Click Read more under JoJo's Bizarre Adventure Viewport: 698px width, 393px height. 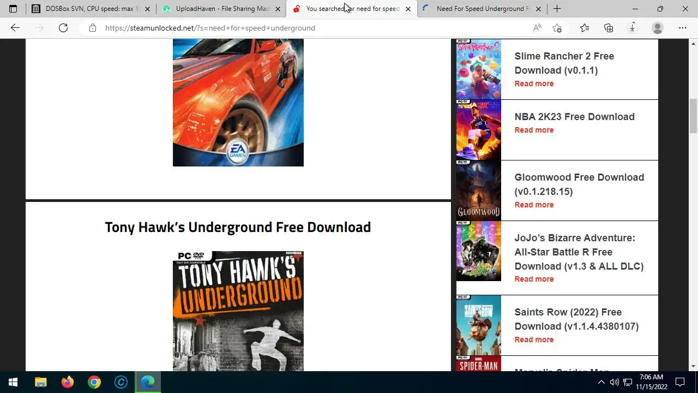coord(534,279)
